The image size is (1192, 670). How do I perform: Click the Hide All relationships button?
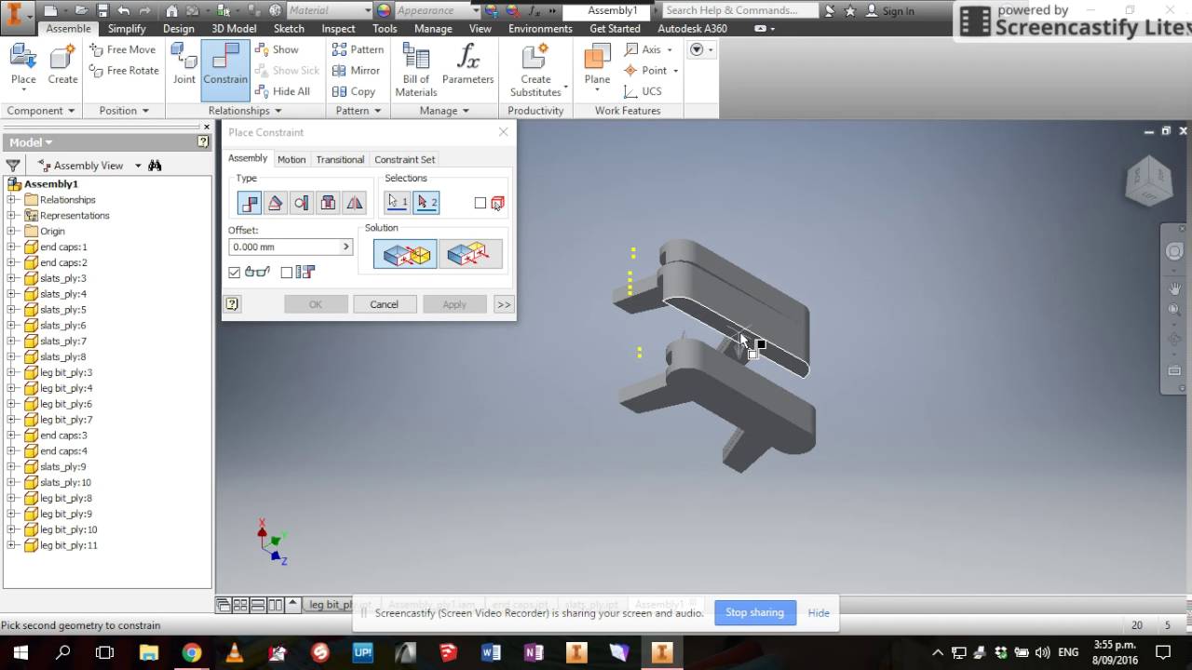coord(282,91)
